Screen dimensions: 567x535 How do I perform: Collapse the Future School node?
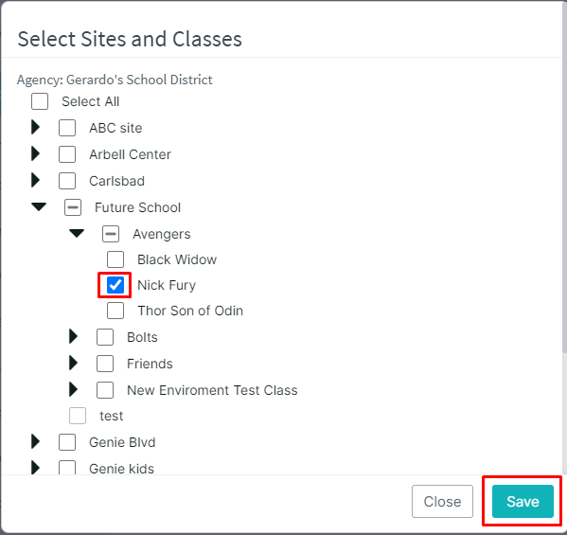[39, 207]
